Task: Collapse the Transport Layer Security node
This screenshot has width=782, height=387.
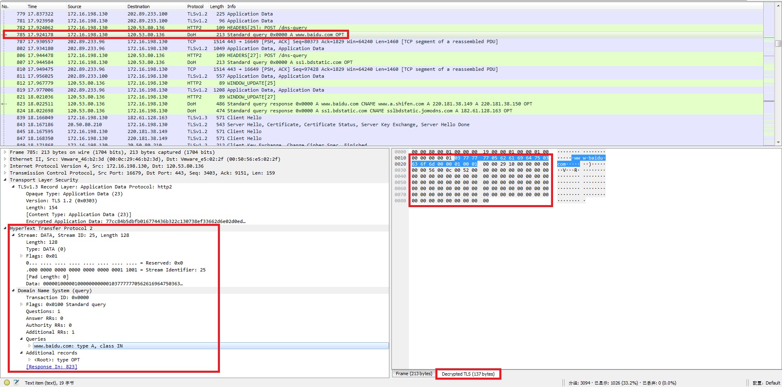Action: 5,180
